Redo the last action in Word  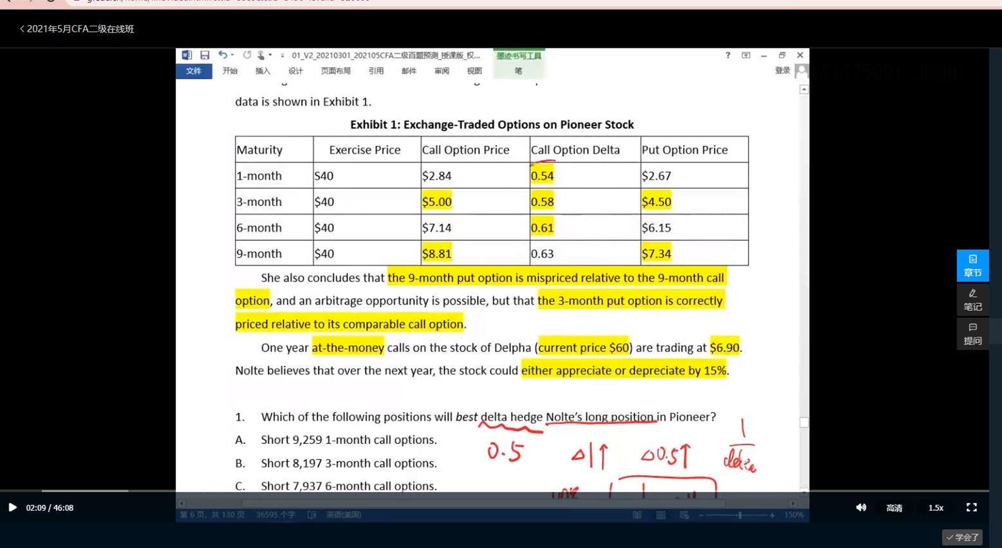[x=247, y=55]
